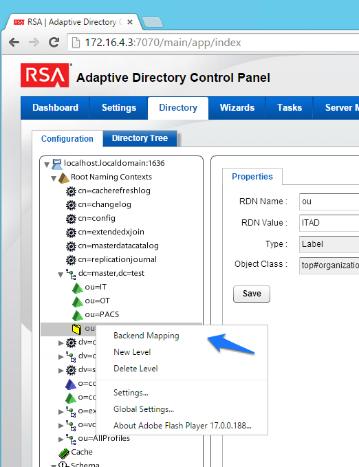The image size is (359, 467).
Task: Close the RSA Adaptive Directory browser tab
Action: click(130, 22)
